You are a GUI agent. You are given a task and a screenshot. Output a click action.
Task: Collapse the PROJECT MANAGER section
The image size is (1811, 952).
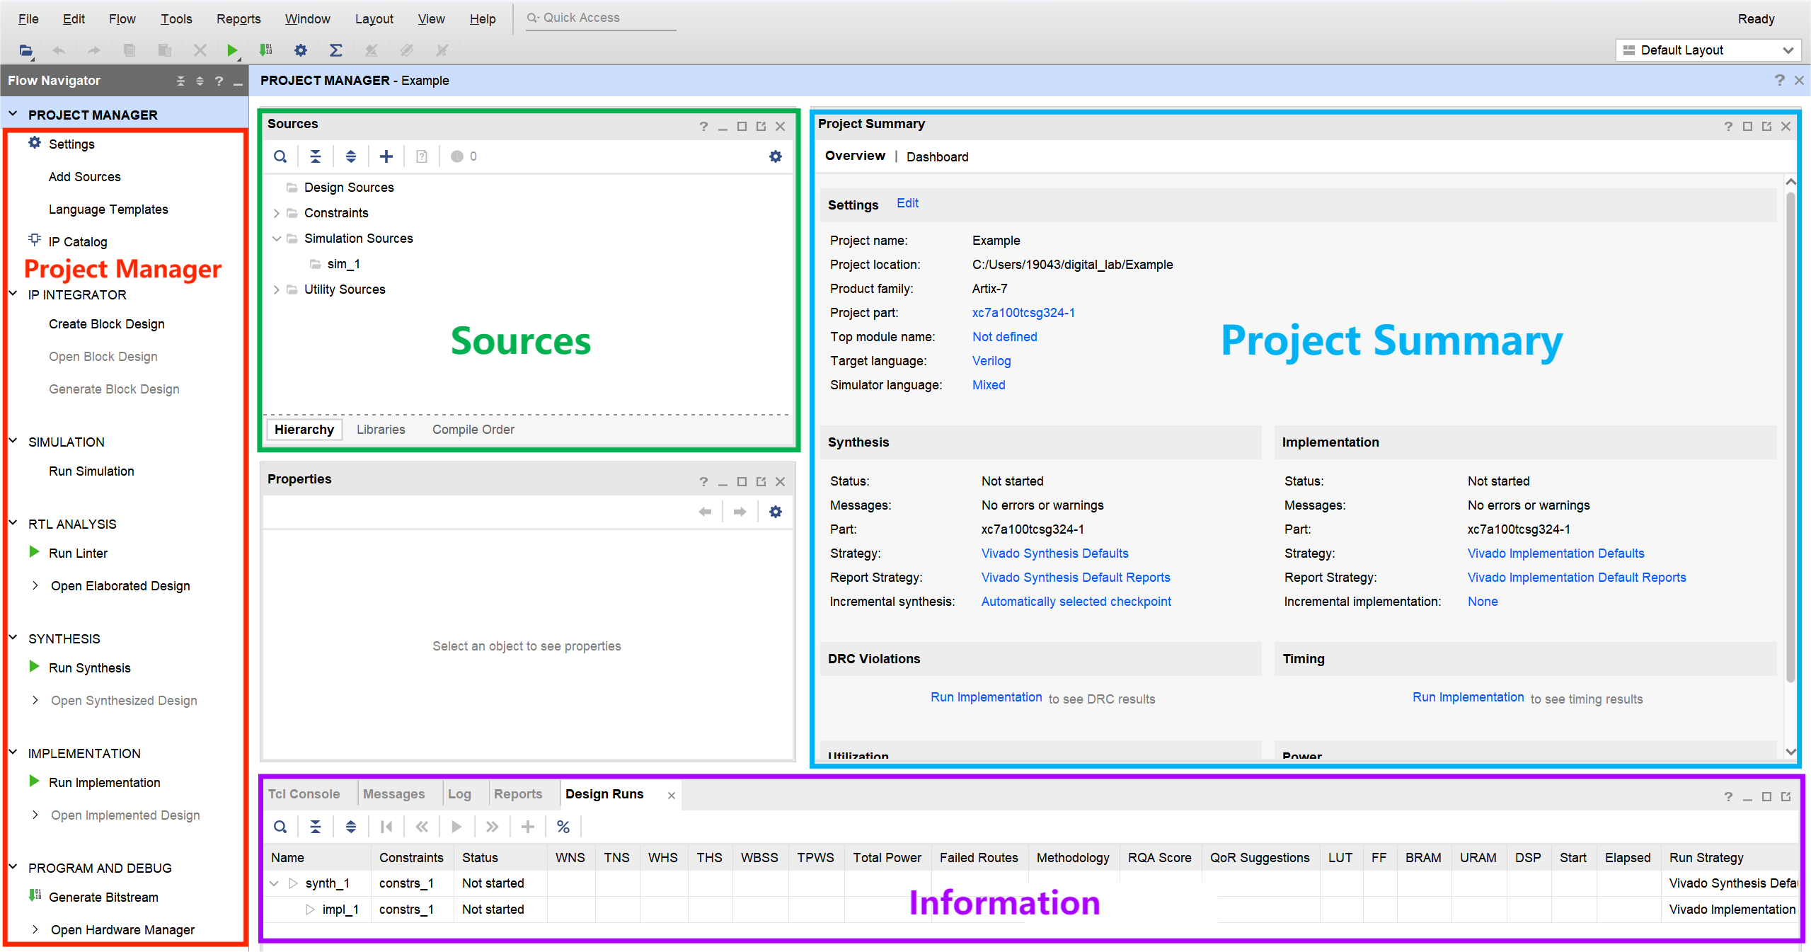[x=13, y=114]
